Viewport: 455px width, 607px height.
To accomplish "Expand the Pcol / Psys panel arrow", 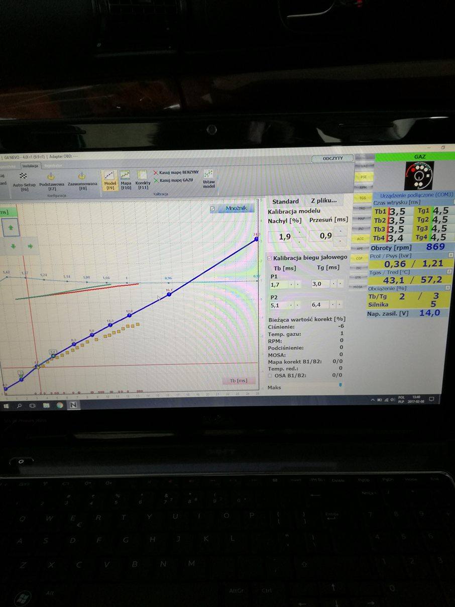I will coord(450,255).
